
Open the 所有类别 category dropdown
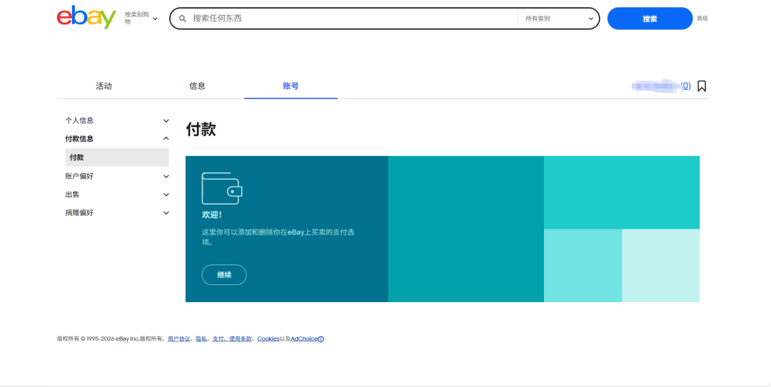pyautogui.click(x=558, y=19)
